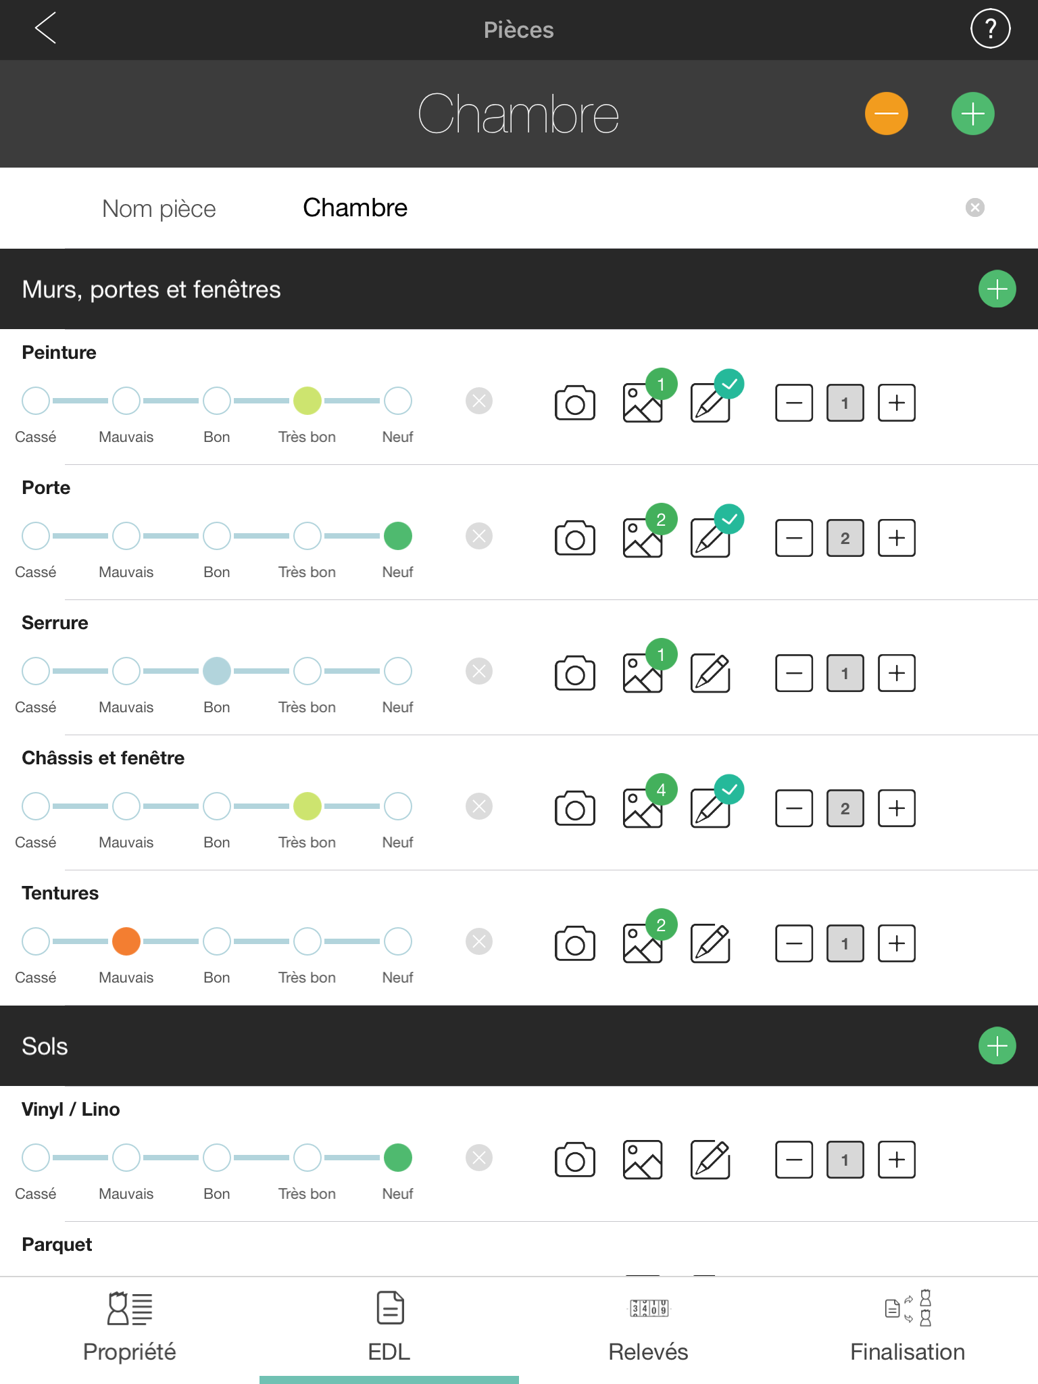This screenshot has width=1038, height=1384.
Task: Open the help question mark icon
Action: click(990, 29)
